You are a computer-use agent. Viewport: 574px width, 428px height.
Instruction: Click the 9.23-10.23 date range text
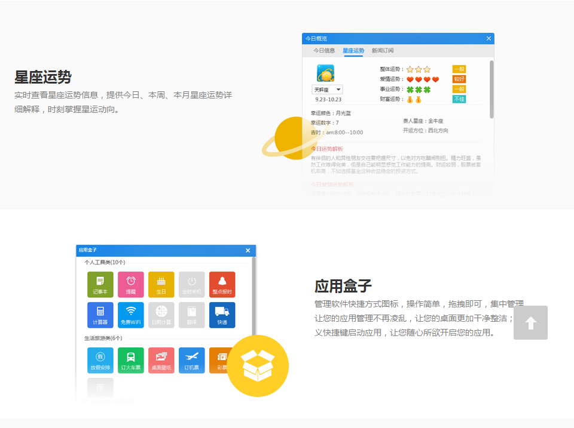(x=328, y=100)
